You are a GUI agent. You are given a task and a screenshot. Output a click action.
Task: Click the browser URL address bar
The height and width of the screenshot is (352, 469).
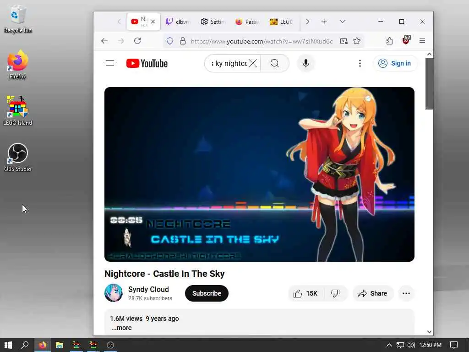[262, 41]
